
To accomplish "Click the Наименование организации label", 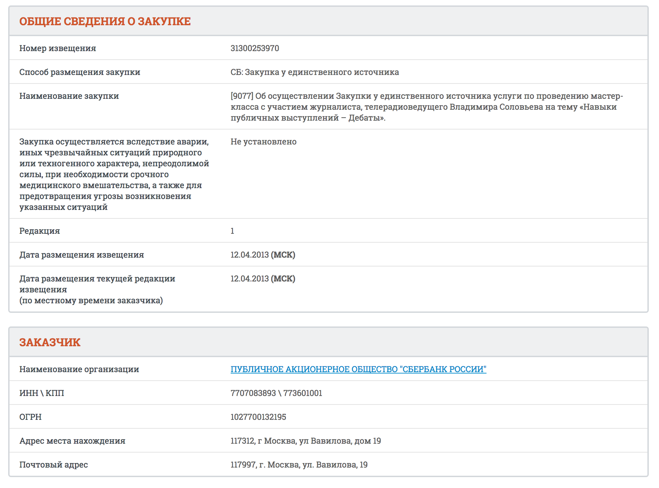I will pos(79,369).
